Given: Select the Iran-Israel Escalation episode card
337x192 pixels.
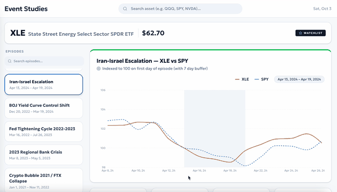Looking at the screenshot, I should click(44, 85).
